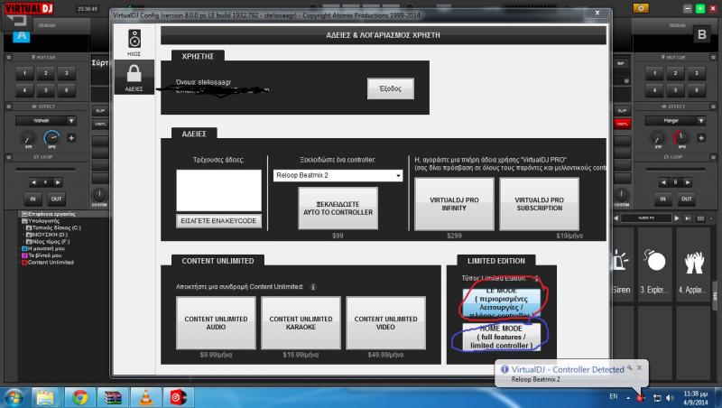This screenshot has width=722, height=408.
Task: Select LE MODE limited edition type
Action: pos(501,303)
